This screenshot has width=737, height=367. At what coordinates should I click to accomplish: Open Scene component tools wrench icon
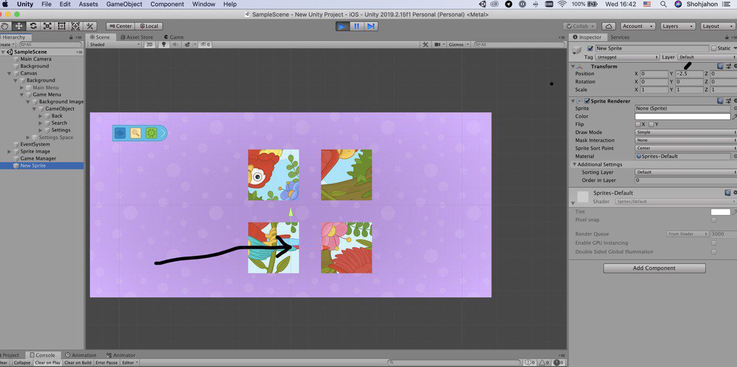(425, 44)
